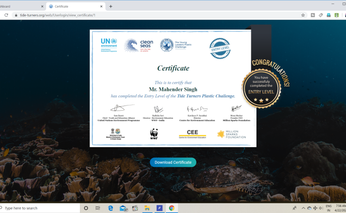Click the Certificate heading text

[x=173, y=68]
